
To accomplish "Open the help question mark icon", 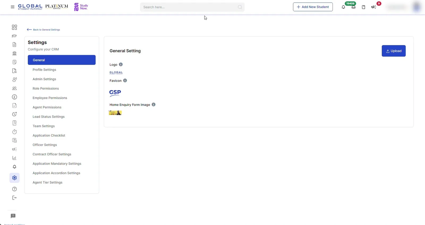I will pyautogui.click(x=14, y=189).
